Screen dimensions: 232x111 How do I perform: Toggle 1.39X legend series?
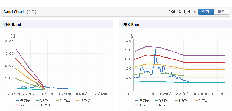click(x=181, y=101)
